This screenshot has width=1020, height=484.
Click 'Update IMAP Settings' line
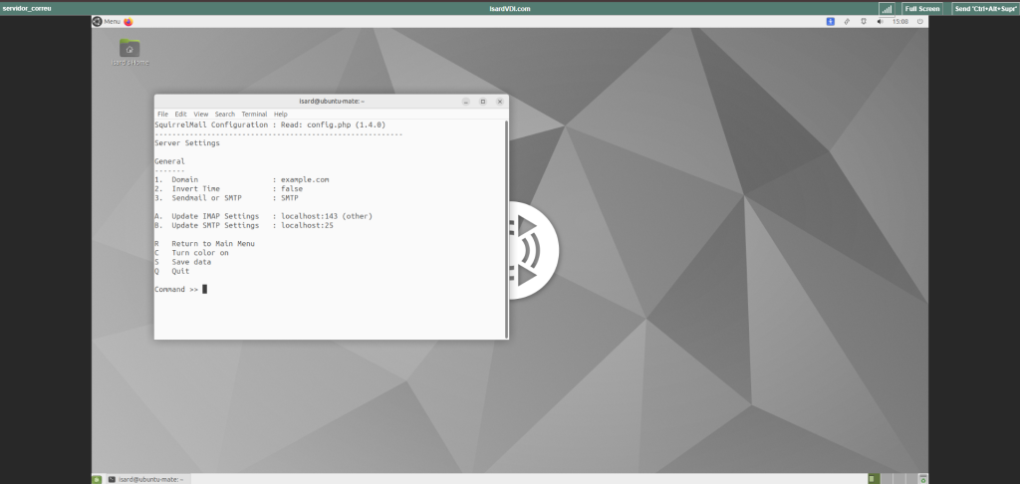coord(263,216)
